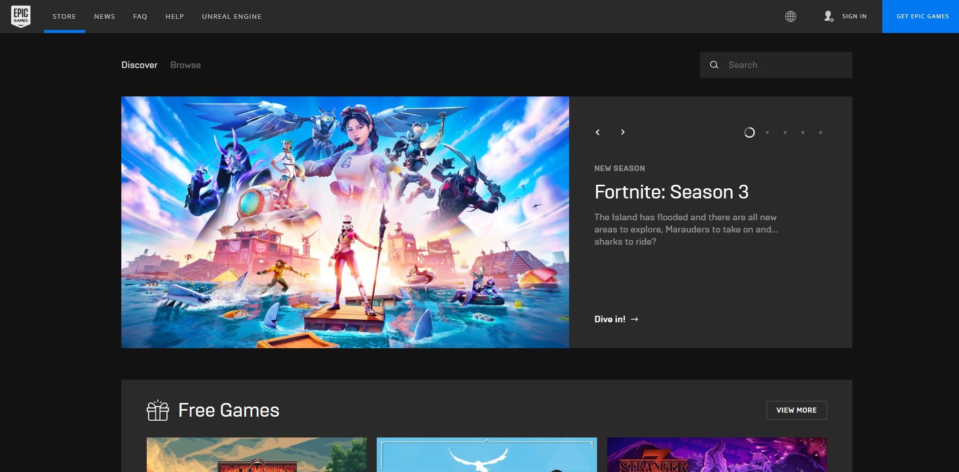Select the second carousel dot
The height and width of the screenshot is (472, 959).
pos(767,132)
